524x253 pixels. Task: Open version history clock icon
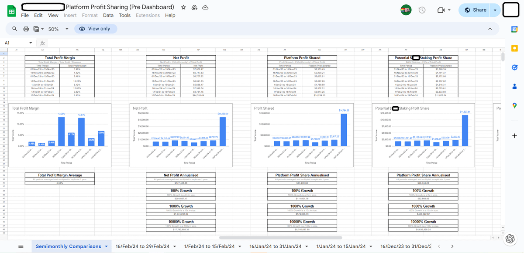click(x=422, y=10)
